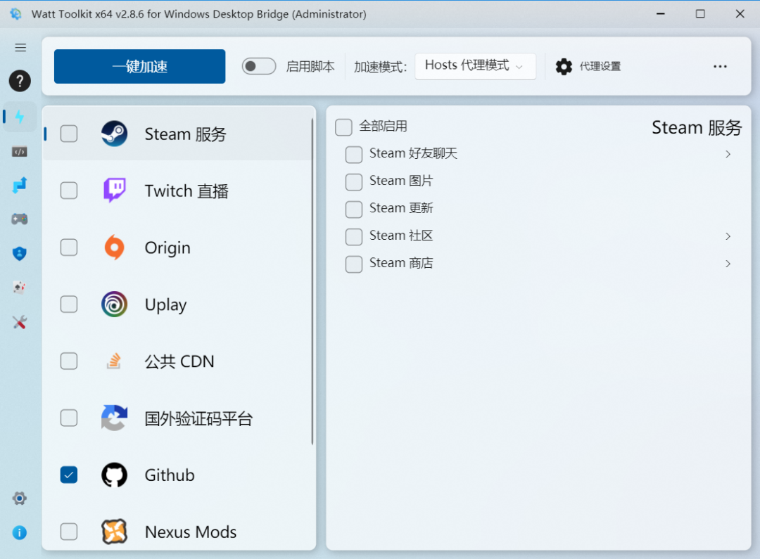Open the settings gear in the sidebar
The height and width of the screenshot is (559, 760).
pos(20,498)
